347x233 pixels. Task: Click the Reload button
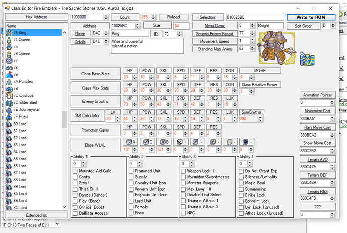(x=173, y=17)
